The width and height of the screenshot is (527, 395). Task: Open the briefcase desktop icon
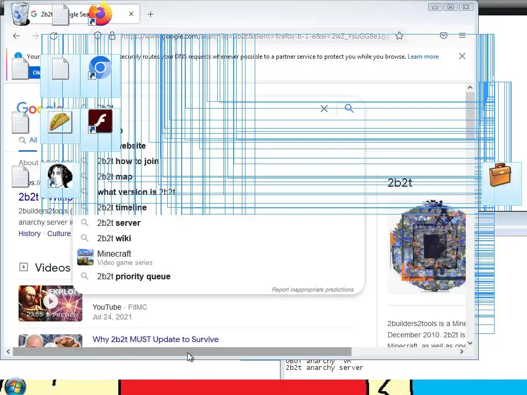[500, 175]
